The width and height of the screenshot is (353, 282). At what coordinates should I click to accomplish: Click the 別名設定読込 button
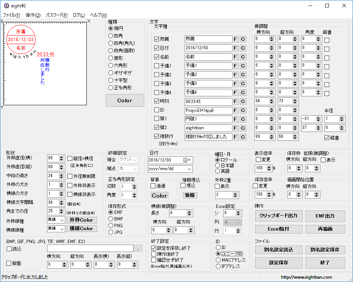pyautogui.click(x=278, y=250)
